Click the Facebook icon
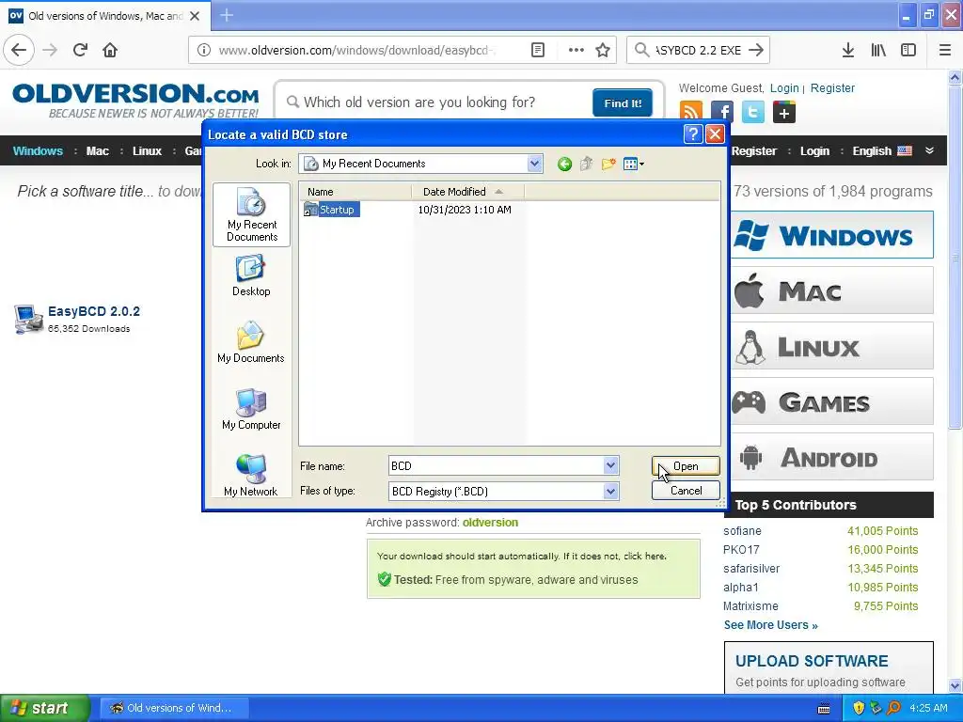 tap(721, 113)
